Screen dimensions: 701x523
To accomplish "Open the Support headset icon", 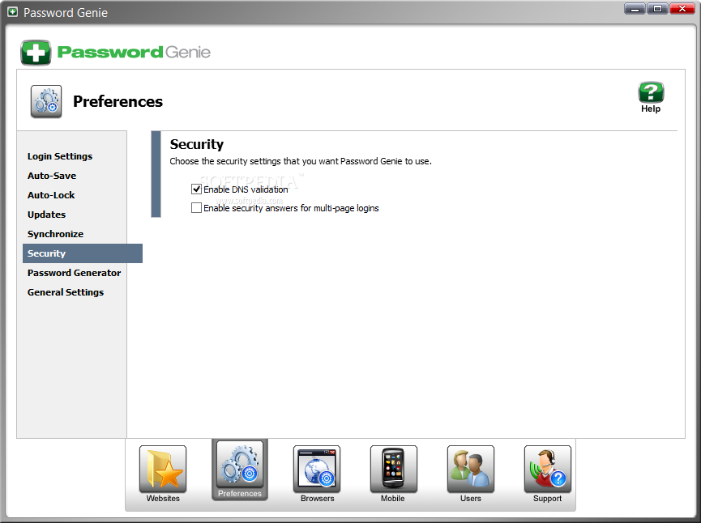I will tap(548, 469).
